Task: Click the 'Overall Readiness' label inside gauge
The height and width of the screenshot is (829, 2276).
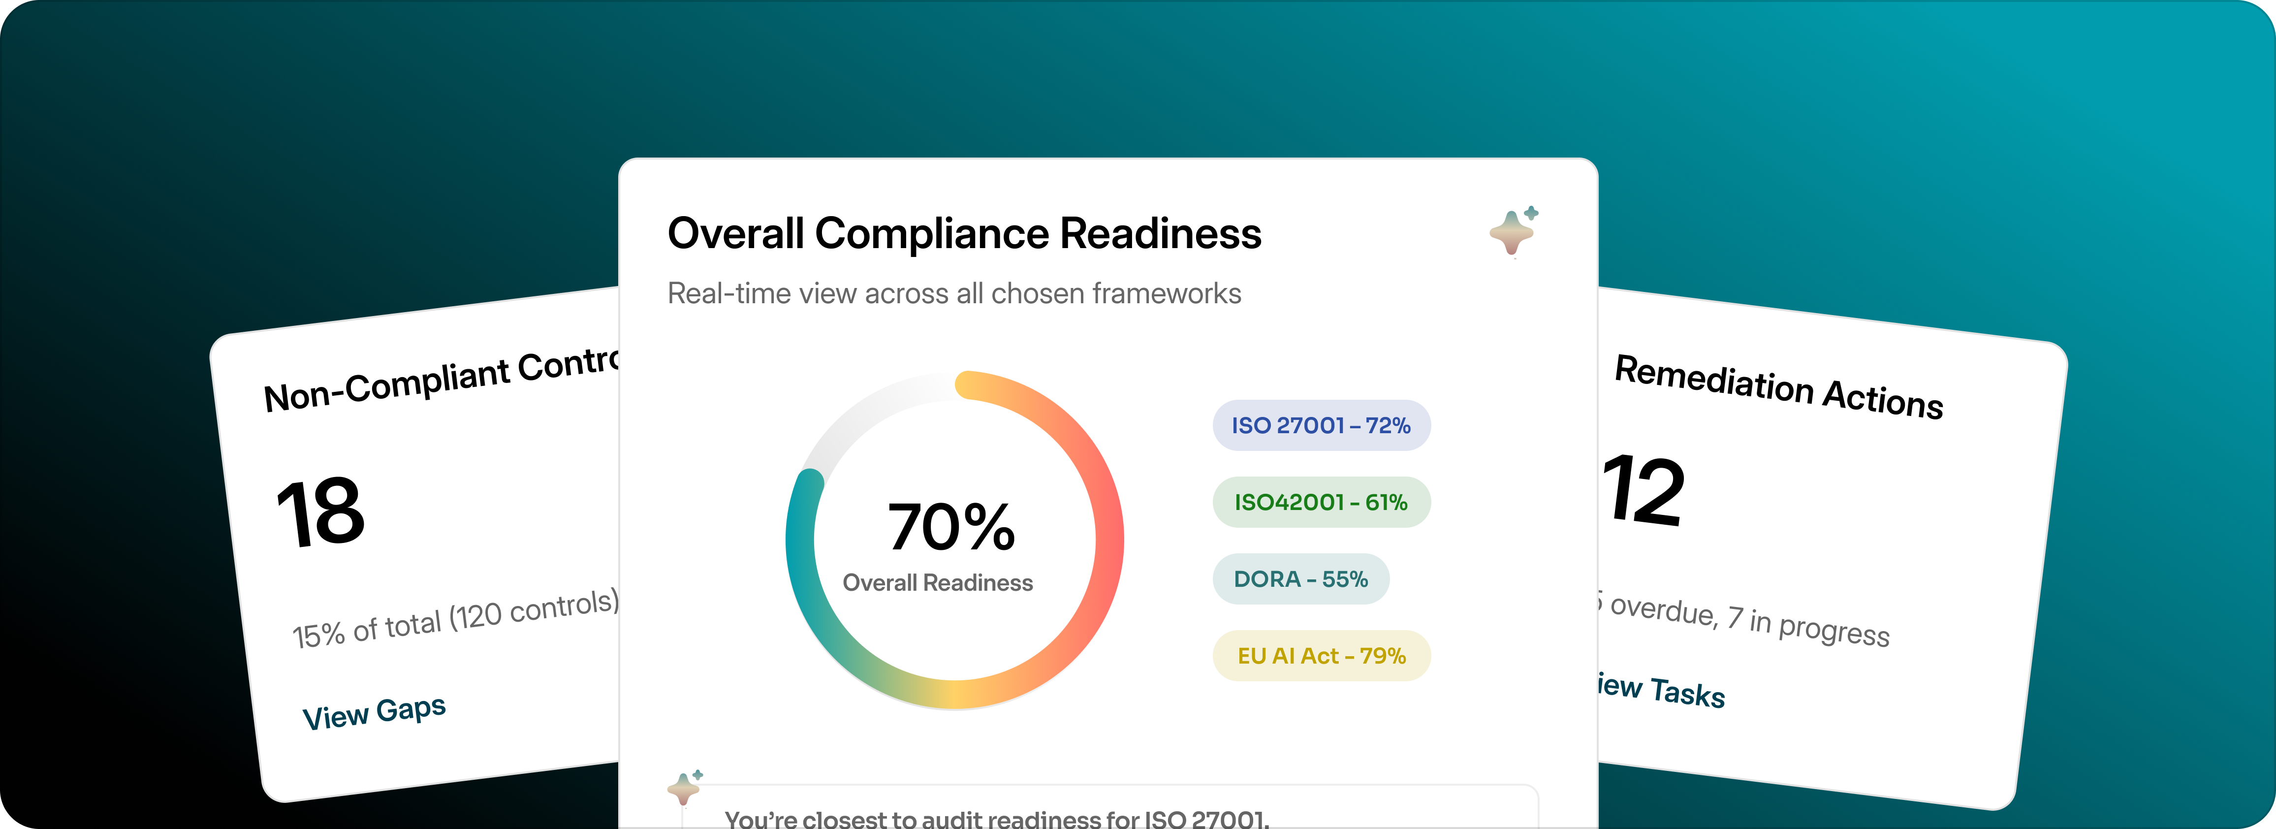Action: pyautogui.click(x=938, y=583)
